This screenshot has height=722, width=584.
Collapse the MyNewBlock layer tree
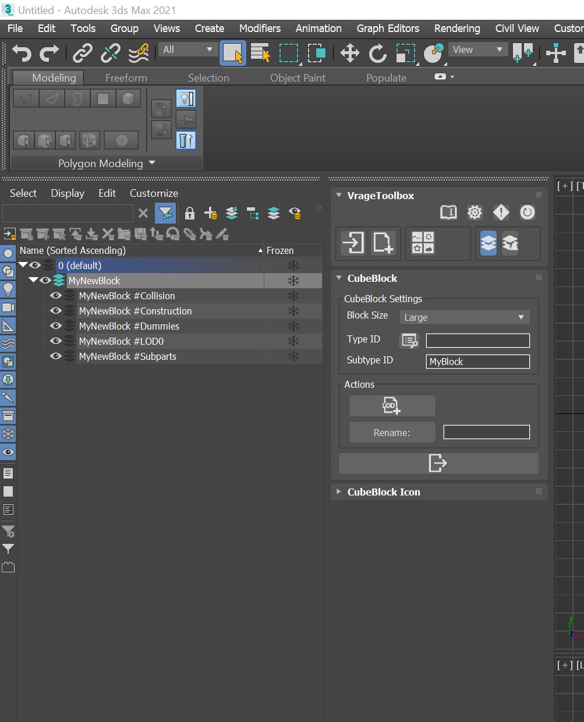[33, 281]
